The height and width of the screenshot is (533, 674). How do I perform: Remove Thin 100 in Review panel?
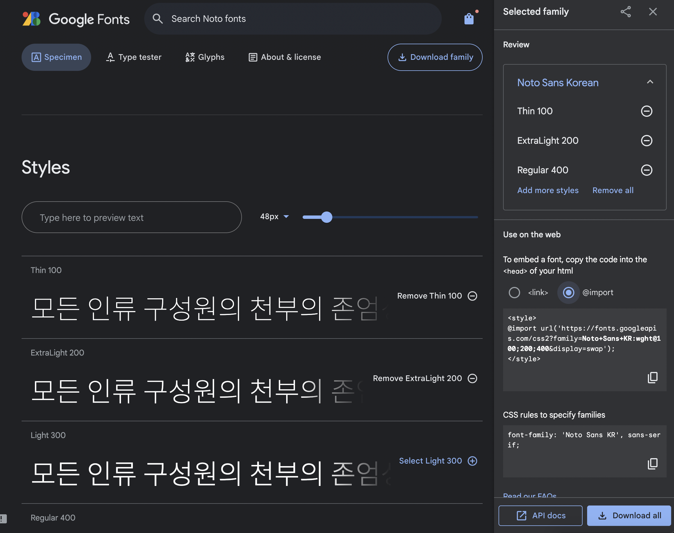pos(646,111)
